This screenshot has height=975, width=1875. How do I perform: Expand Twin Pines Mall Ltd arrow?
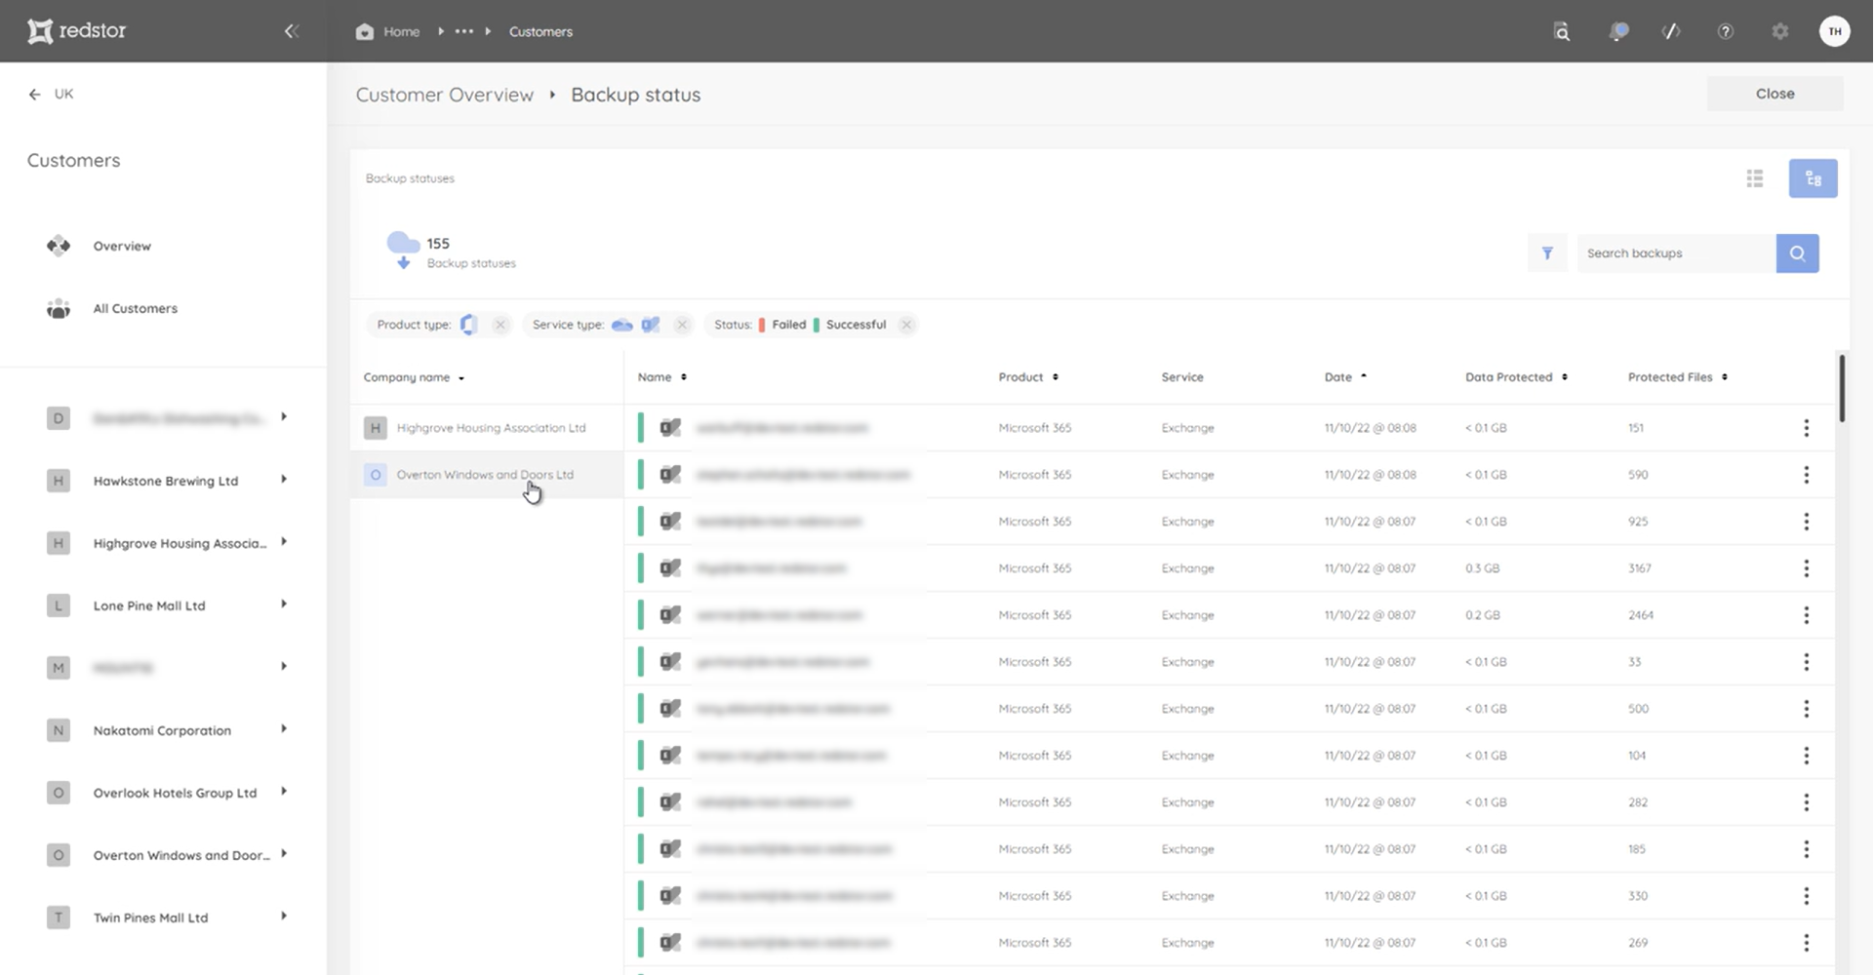[284, 916]
